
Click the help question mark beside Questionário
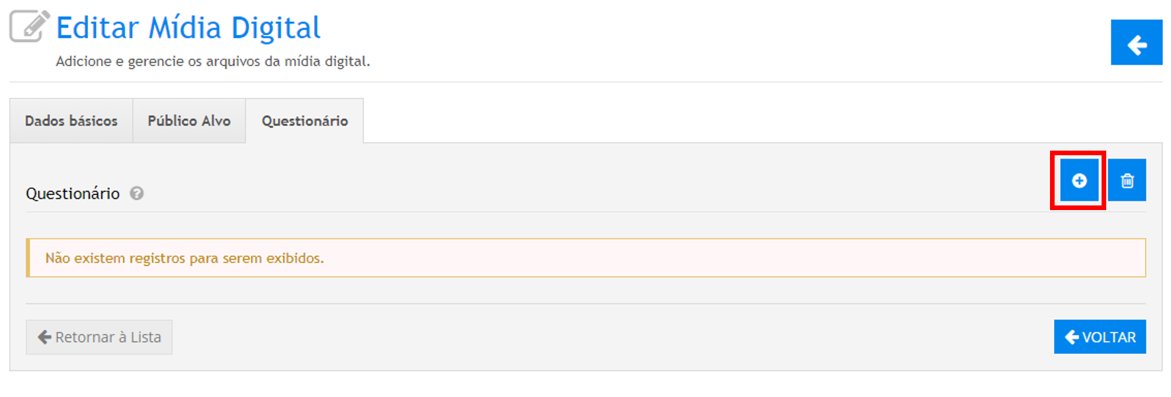[x=137, y=194]
